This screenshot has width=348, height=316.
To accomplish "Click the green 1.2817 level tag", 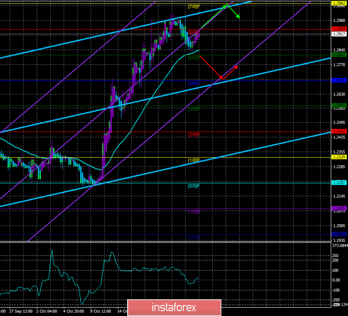I will tap(339, 55).
